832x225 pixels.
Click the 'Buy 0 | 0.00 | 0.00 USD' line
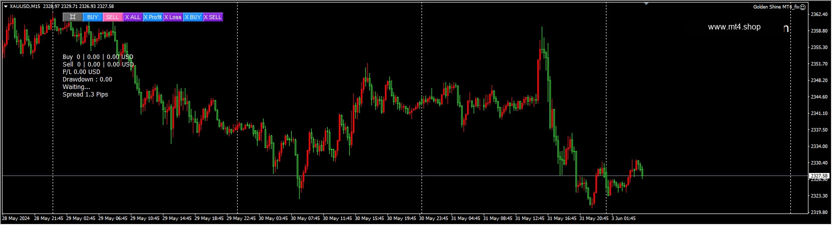click(98, 57)
